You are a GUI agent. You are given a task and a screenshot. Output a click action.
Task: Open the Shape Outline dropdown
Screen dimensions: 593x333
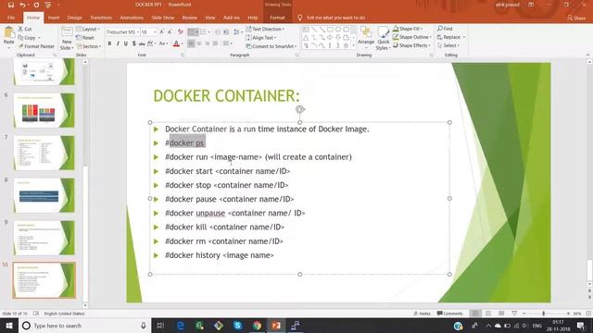(x=411, y=37)
